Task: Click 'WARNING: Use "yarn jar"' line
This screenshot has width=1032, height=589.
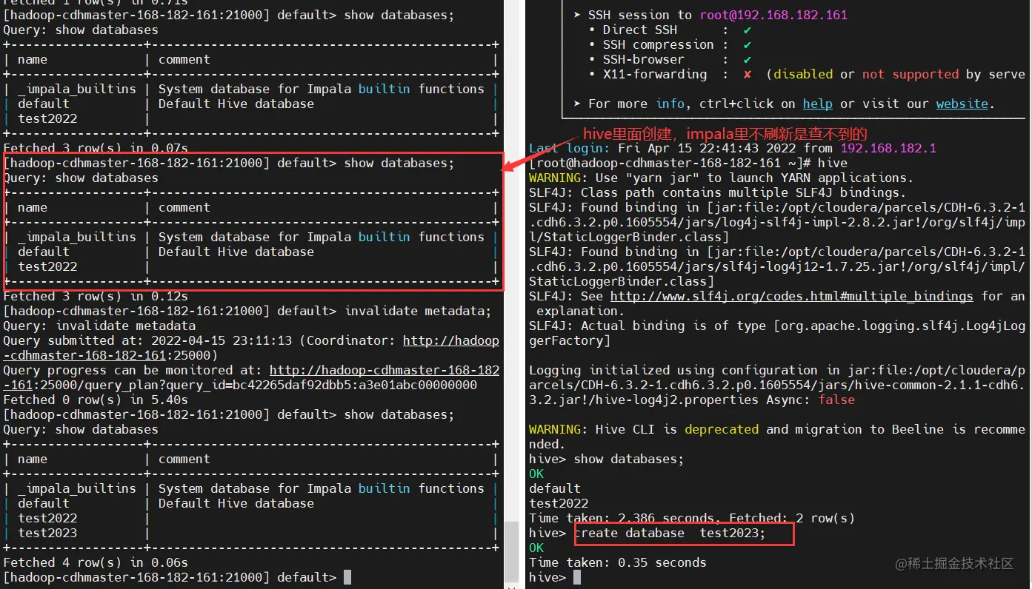Action: coord(721,178)
